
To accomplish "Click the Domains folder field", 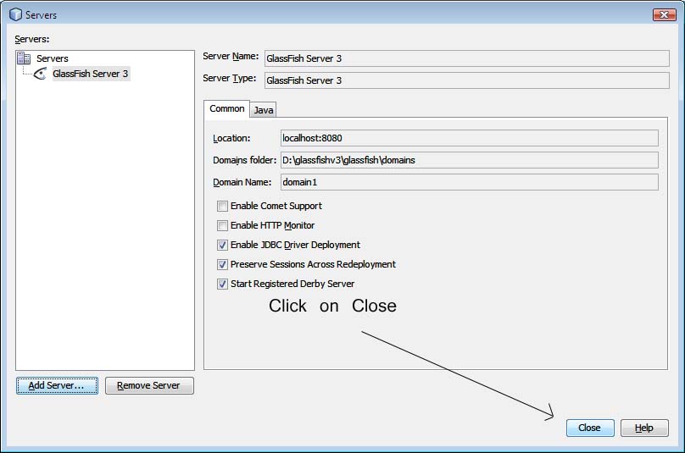I will pos(469,160).
